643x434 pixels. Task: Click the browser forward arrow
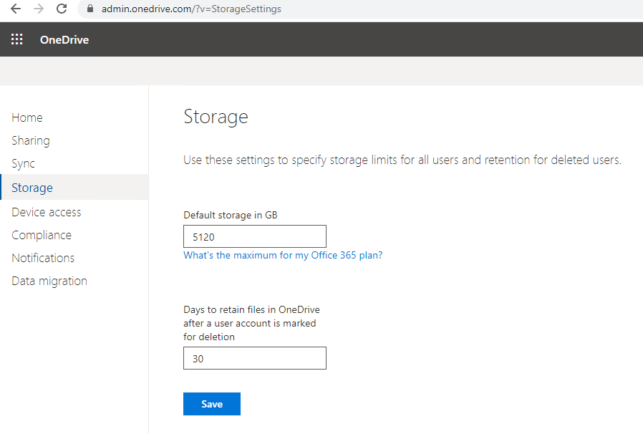tap(39, 9)
